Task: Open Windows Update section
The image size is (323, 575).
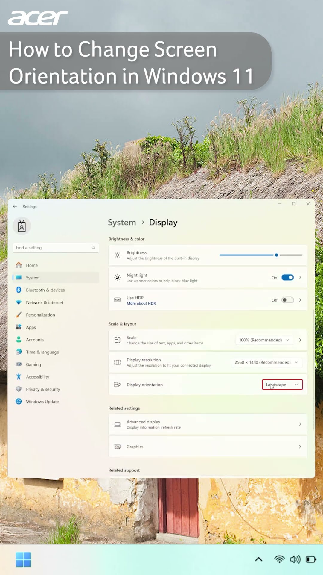Action: pos(56,402)
